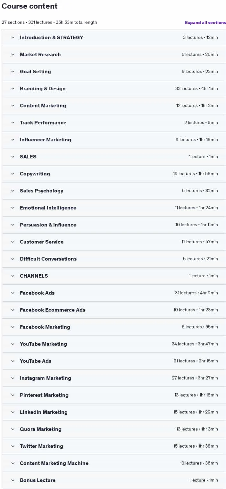Click the Branding & Design section title
This screenshot has width=226, height=489.
pyautogui.click(x=43, y=88)
